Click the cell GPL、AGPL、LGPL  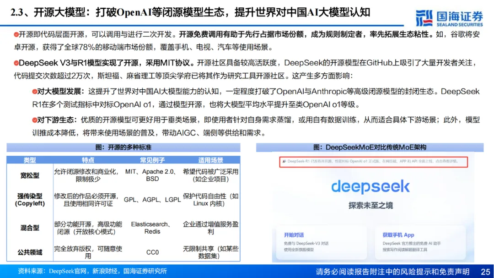click(152, 200)
